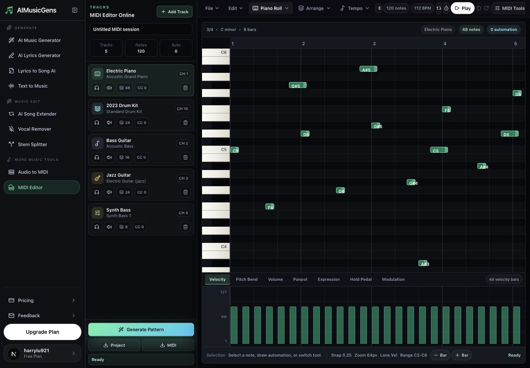
Task: Click the 2023 Drum Kit track icon
Action: [98, 108]
